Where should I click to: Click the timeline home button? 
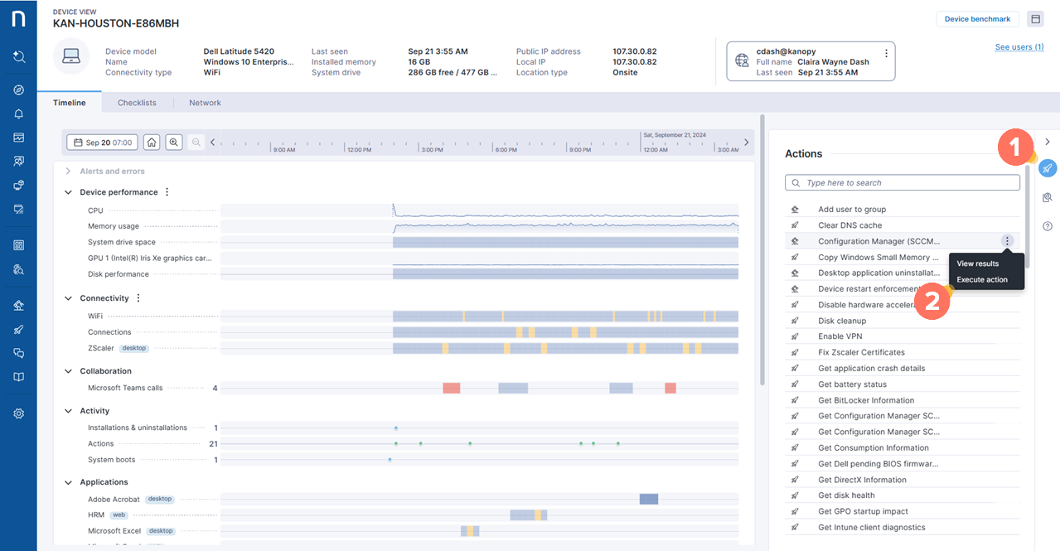pyautogui.click(x=152, y=143)
